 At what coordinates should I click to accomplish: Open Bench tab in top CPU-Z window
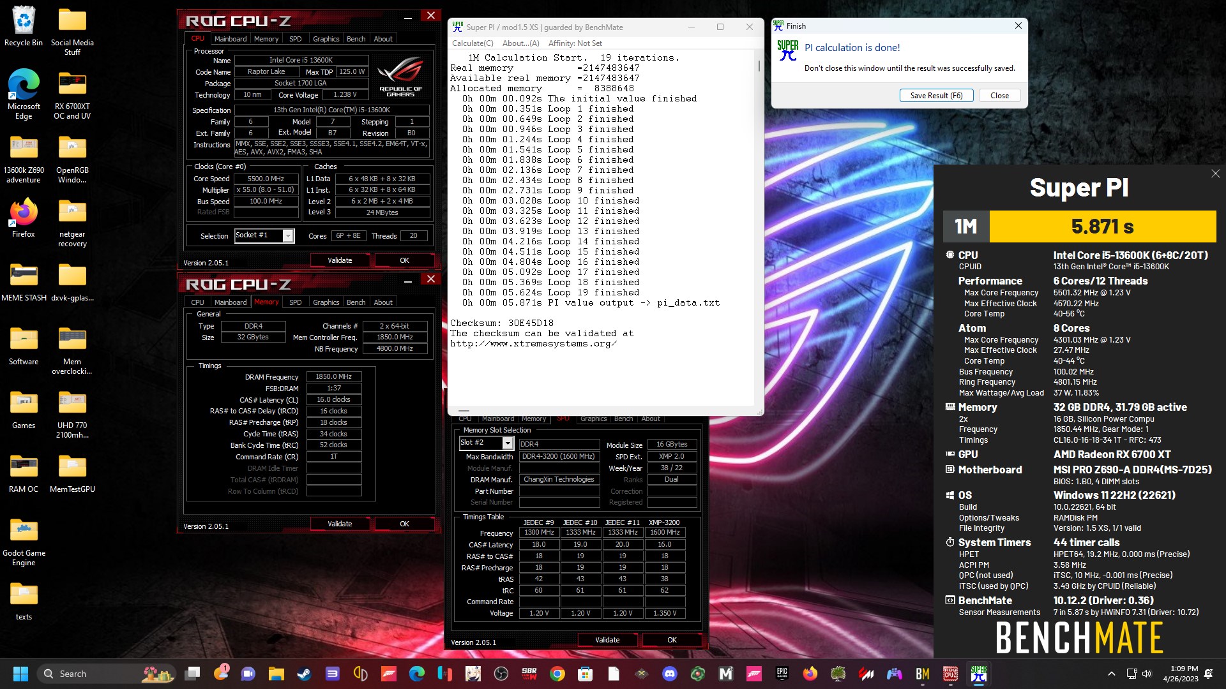356,39
